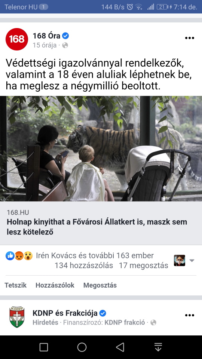Tap the Android home circle button
Image resolution: width=202 pixels, height=359 pixels.
coord(82,347)
